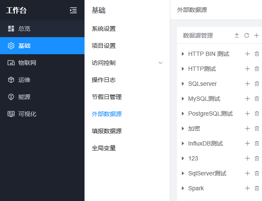The image size is (262, 201).
Task: Open 填报数据源 page
Action: (x=107, y=131)
